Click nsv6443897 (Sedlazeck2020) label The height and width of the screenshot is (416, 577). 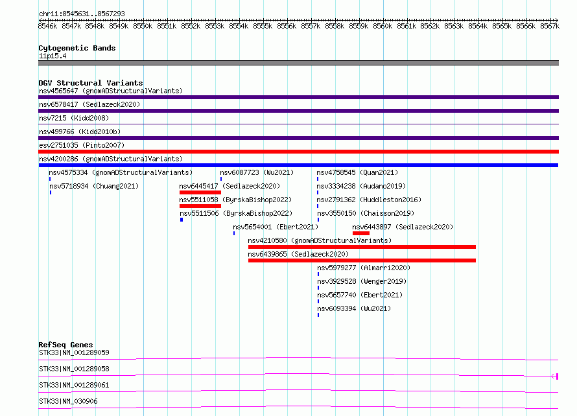(403, 227)
